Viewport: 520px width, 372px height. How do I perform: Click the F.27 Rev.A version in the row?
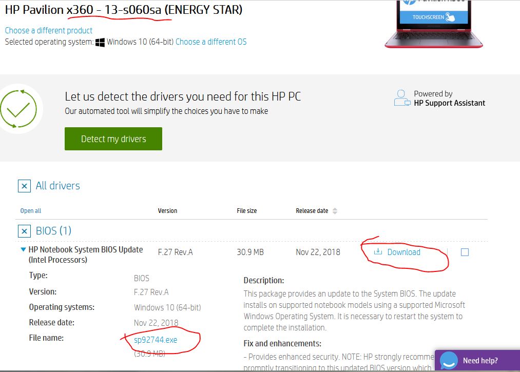pos(175,252)
